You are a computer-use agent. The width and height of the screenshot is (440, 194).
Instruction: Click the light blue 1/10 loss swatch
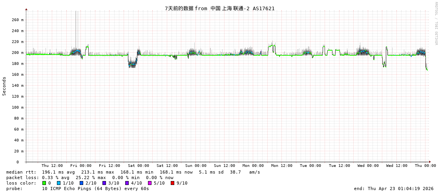click(58, 183)
